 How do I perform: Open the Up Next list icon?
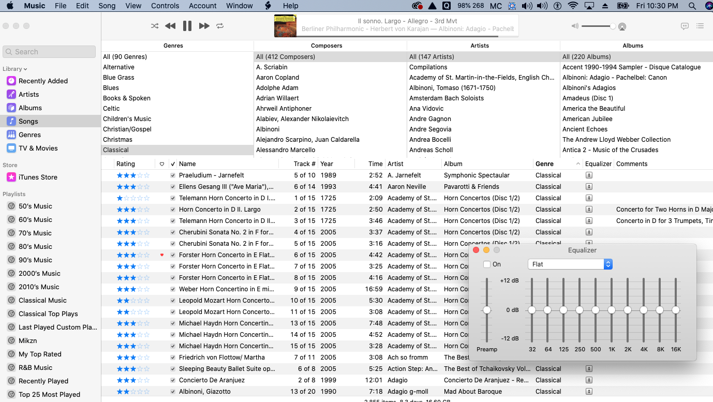[700, 26]
